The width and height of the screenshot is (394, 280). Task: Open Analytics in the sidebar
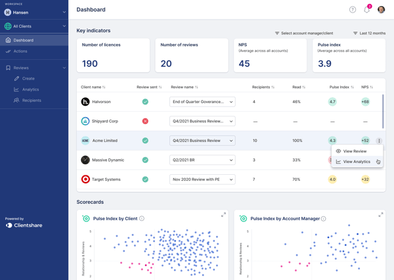coord(30,89)
